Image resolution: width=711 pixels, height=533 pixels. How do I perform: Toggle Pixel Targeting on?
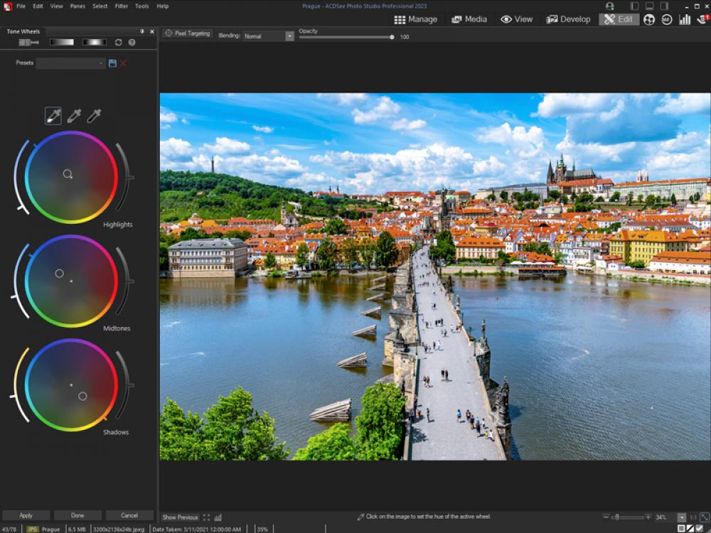(189, 33)
